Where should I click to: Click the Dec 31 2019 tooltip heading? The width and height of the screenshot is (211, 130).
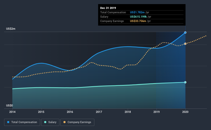(108, 8)
